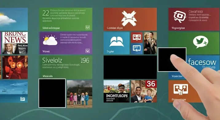Open the INOHTLROPE news photo tile
This screenshot has height=120, width=220.
pyautogui.click(x=116, y=91)
